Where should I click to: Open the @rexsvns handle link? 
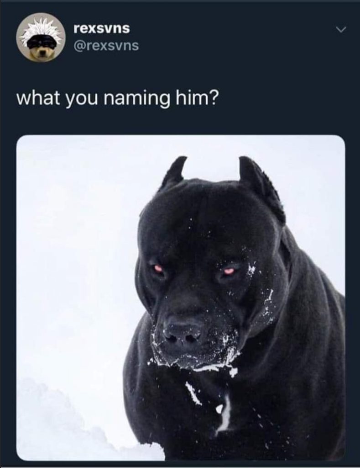point(106,46)
